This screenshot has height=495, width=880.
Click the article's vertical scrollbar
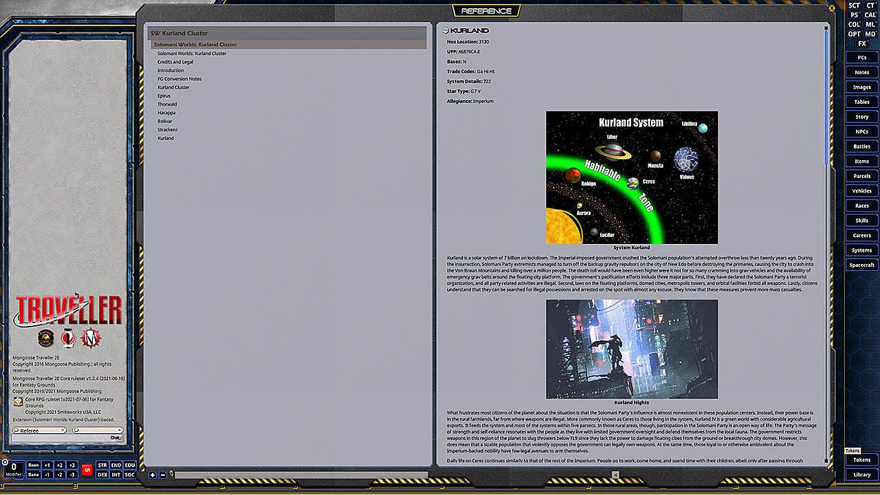(x=826, y=96)
